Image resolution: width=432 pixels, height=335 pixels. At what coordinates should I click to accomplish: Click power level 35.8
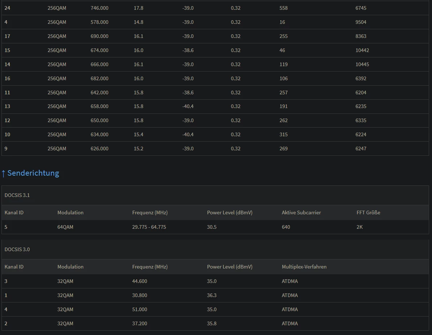(x=211, y=323)
